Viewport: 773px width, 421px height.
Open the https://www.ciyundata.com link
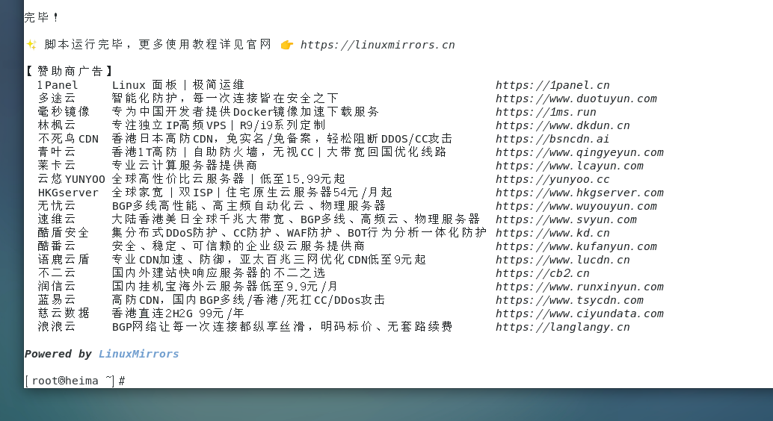coord(580,314)
